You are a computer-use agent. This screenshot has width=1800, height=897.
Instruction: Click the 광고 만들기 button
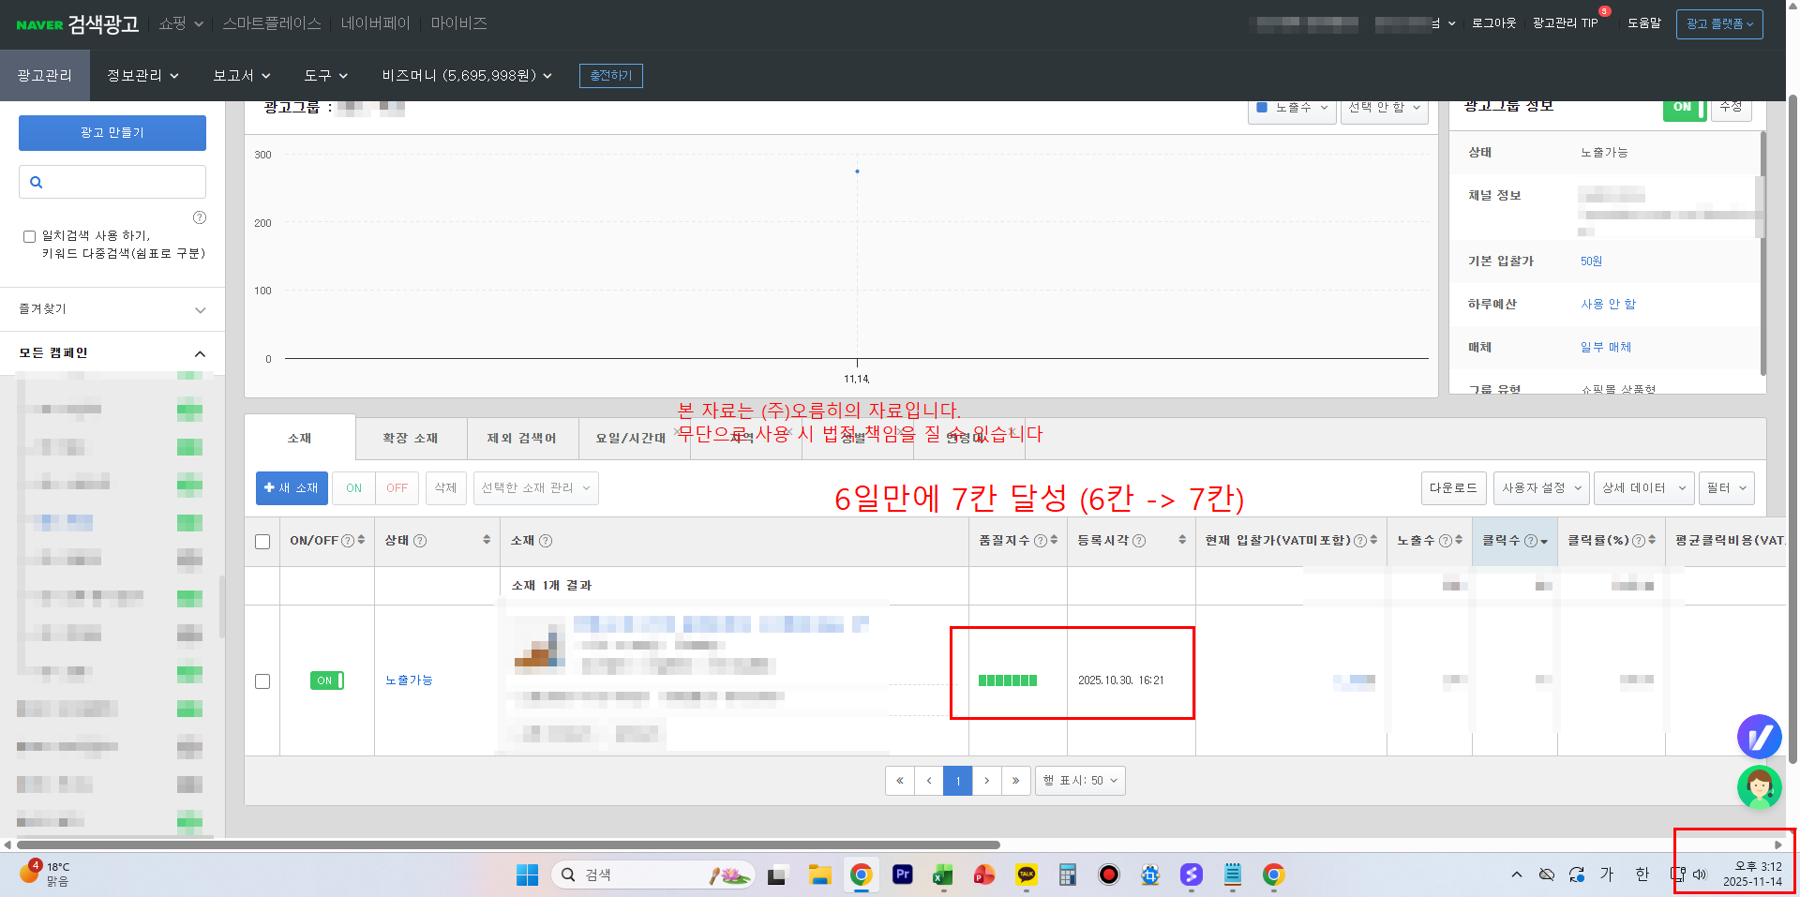click(x=112, y=133)
